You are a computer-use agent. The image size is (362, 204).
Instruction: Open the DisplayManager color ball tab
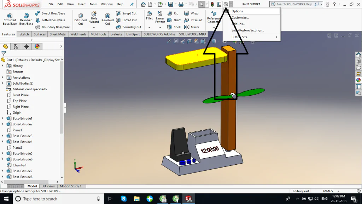coord(37,46)
